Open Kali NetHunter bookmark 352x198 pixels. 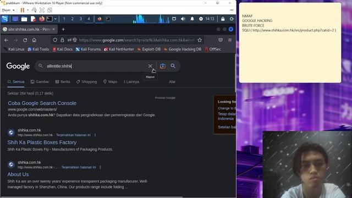[x=119, y=49]
